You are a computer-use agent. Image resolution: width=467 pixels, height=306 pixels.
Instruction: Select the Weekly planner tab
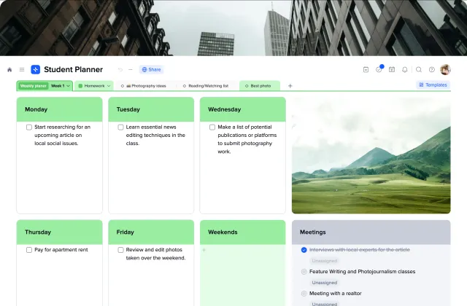[x=34, y=86]
